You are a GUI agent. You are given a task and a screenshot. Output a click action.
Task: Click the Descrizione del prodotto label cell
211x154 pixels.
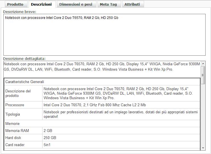[23, 94]
